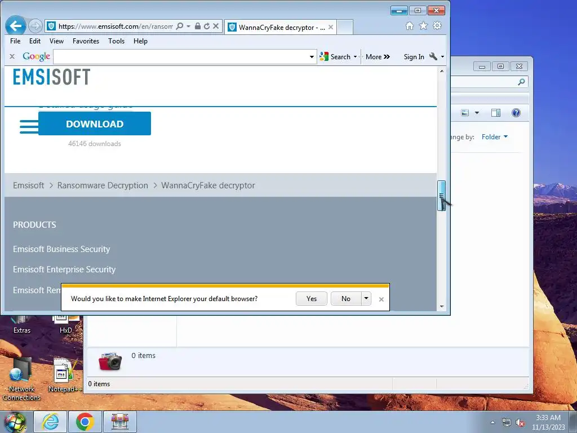Click the vertical scrollbar thumb
Viewport: 577px width, 433px height.
coord(442,196)
